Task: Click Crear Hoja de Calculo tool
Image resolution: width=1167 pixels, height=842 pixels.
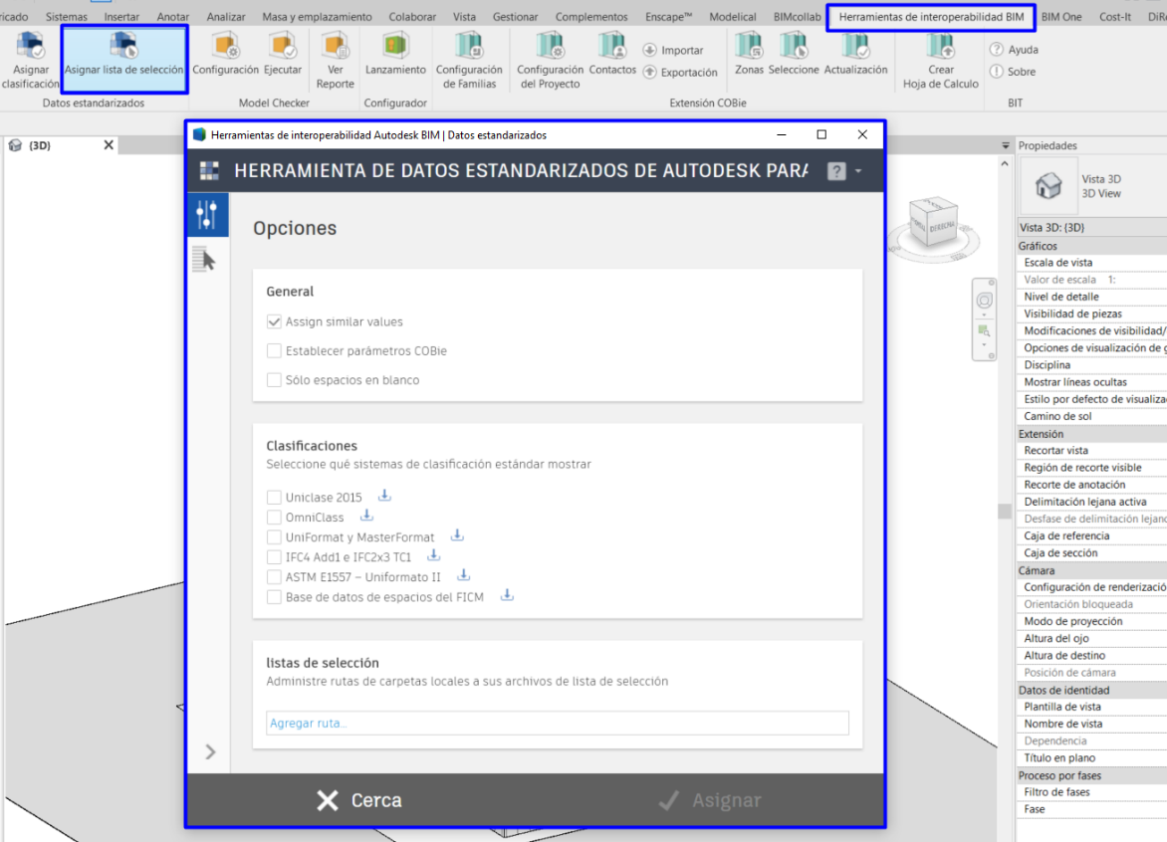Action: 941,61
